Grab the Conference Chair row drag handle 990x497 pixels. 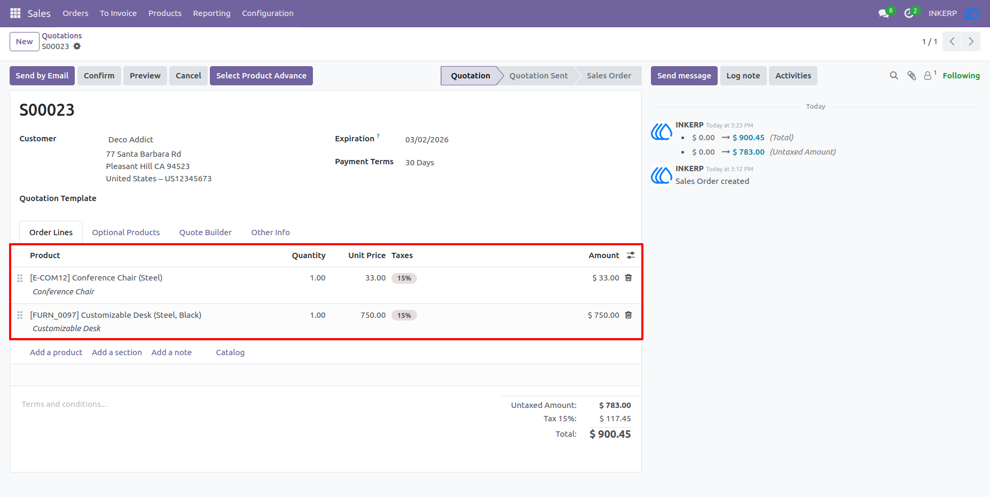point(20,278)
